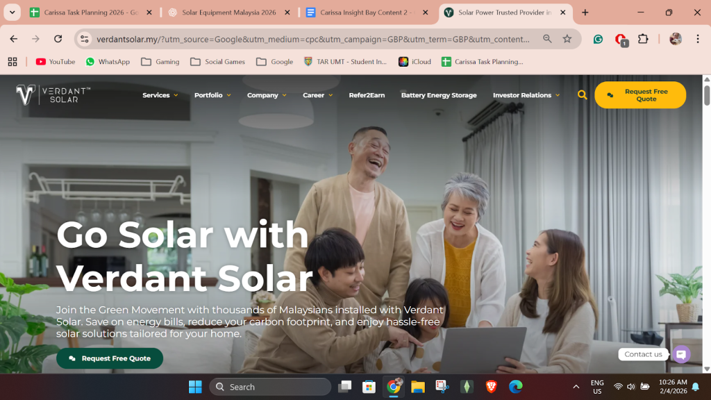
Task: Open Grammarly in the browser extensions area
Action: (x=598, y=39)
